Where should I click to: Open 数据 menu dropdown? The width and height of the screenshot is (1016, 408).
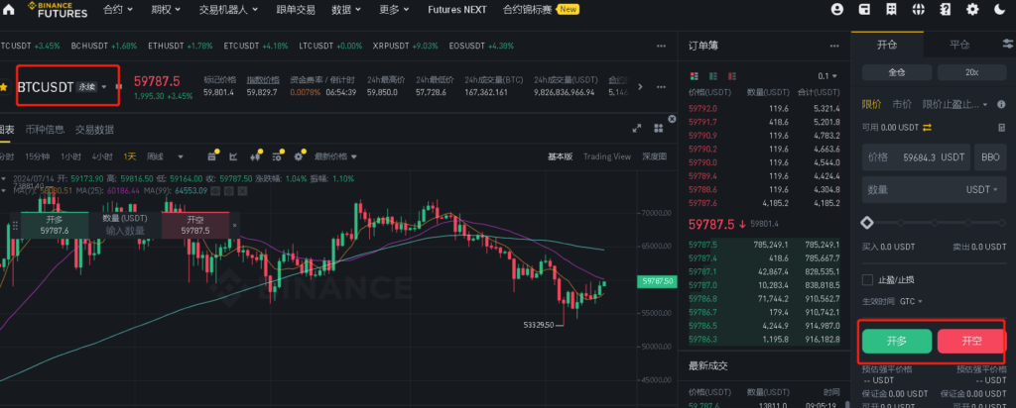[346, 10]
